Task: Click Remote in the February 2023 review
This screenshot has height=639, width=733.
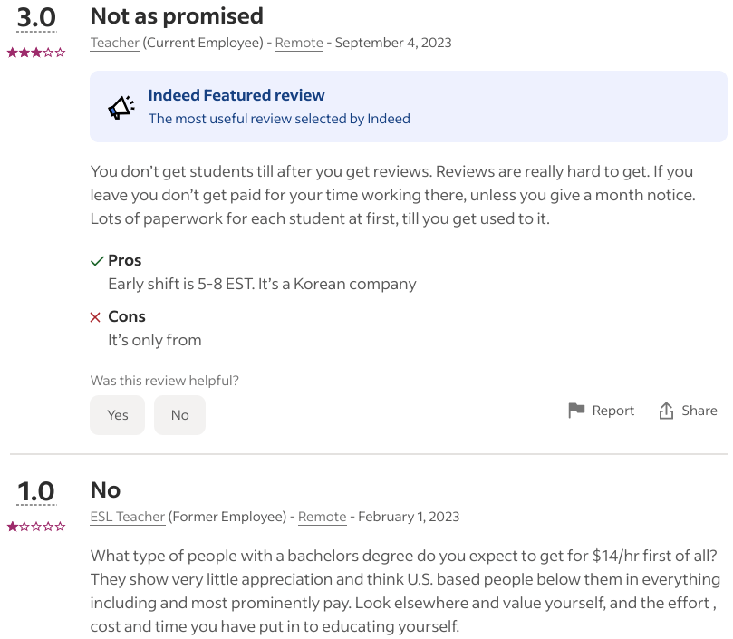Action: coord(322,516)
